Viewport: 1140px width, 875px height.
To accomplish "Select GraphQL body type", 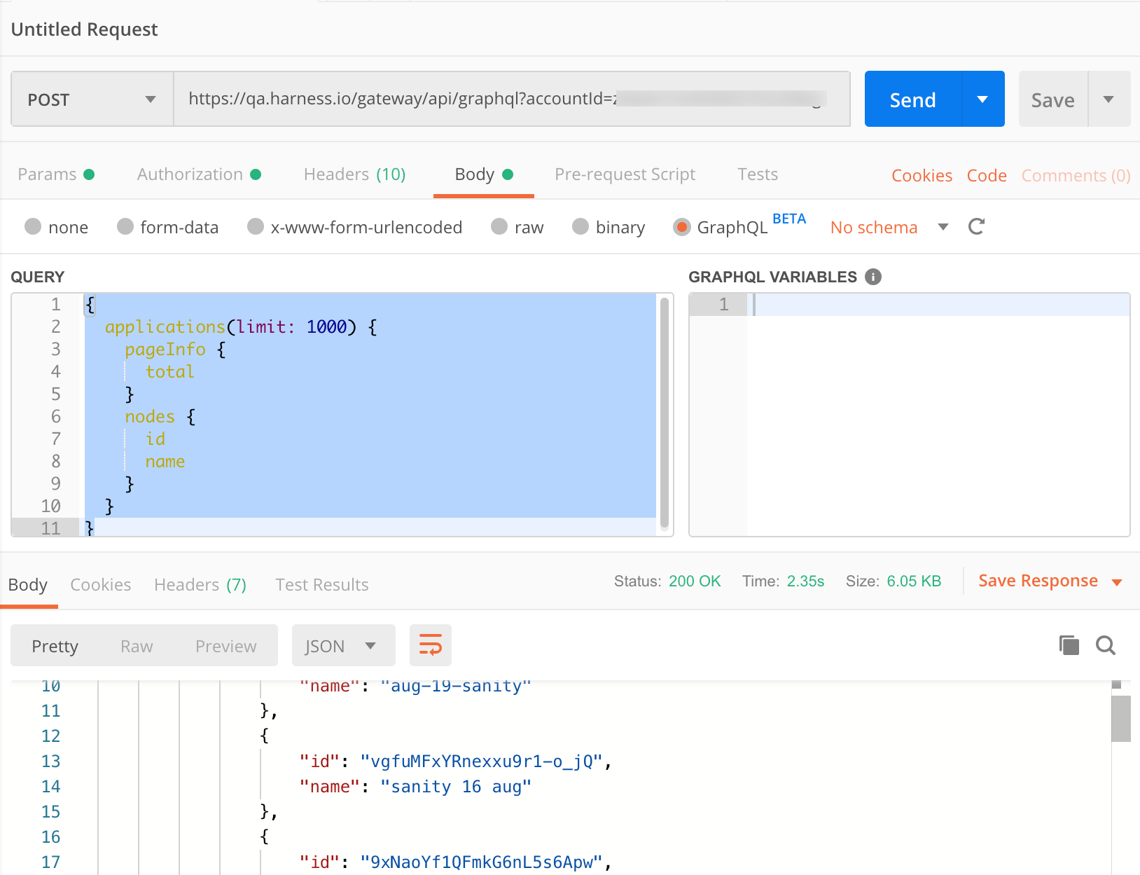I will tap(681, 227).
